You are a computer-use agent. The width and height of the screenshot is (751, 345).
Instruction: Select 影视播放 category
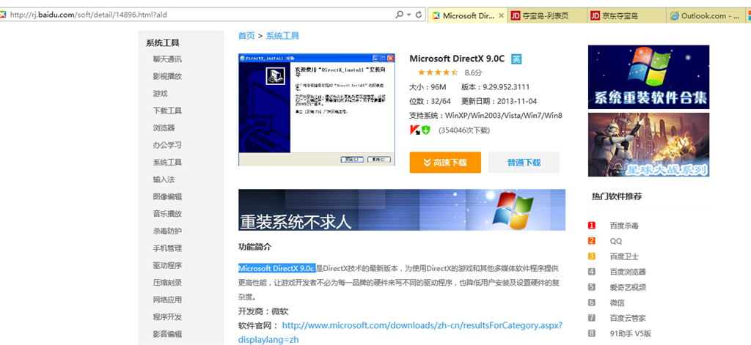(x=167, y=77)
